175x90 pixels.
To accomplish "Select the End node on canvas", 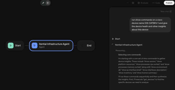I will (x=86, y=45).
